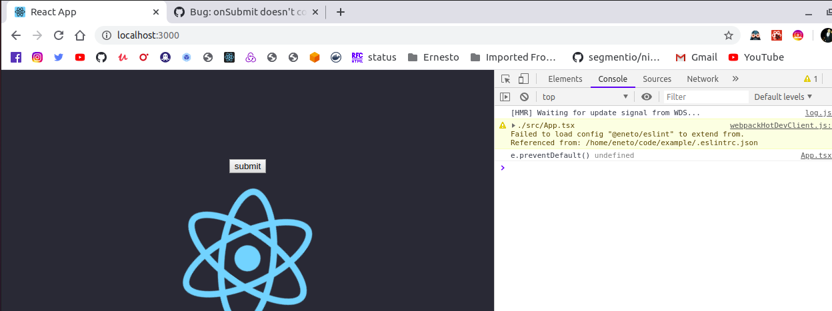The height and width of the screenshot is (311, 832).
Task: Open the log.js source link
Action: (818, 113)
